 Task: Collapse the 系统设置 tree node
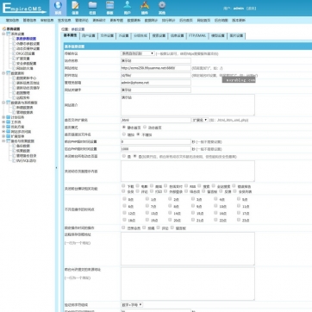3,34
